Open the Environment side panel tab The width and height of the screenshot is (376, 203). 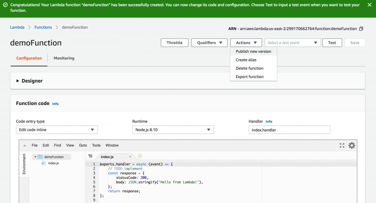pyautogui.click(x=24, y=164)
